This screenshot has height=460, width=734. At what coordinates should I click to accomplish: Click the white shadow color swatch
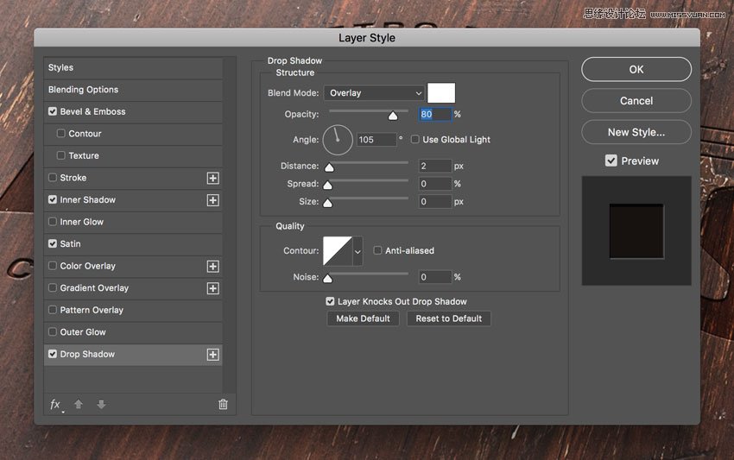tap(441, 93)
